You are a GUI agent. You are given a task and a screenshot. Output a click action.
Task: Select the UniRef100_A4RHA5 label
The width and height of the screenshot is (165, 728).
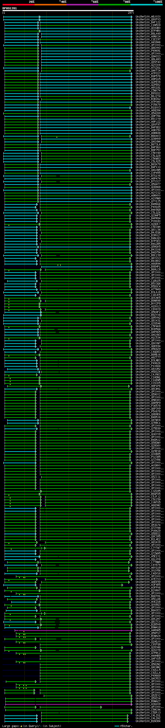coord(148,630)
